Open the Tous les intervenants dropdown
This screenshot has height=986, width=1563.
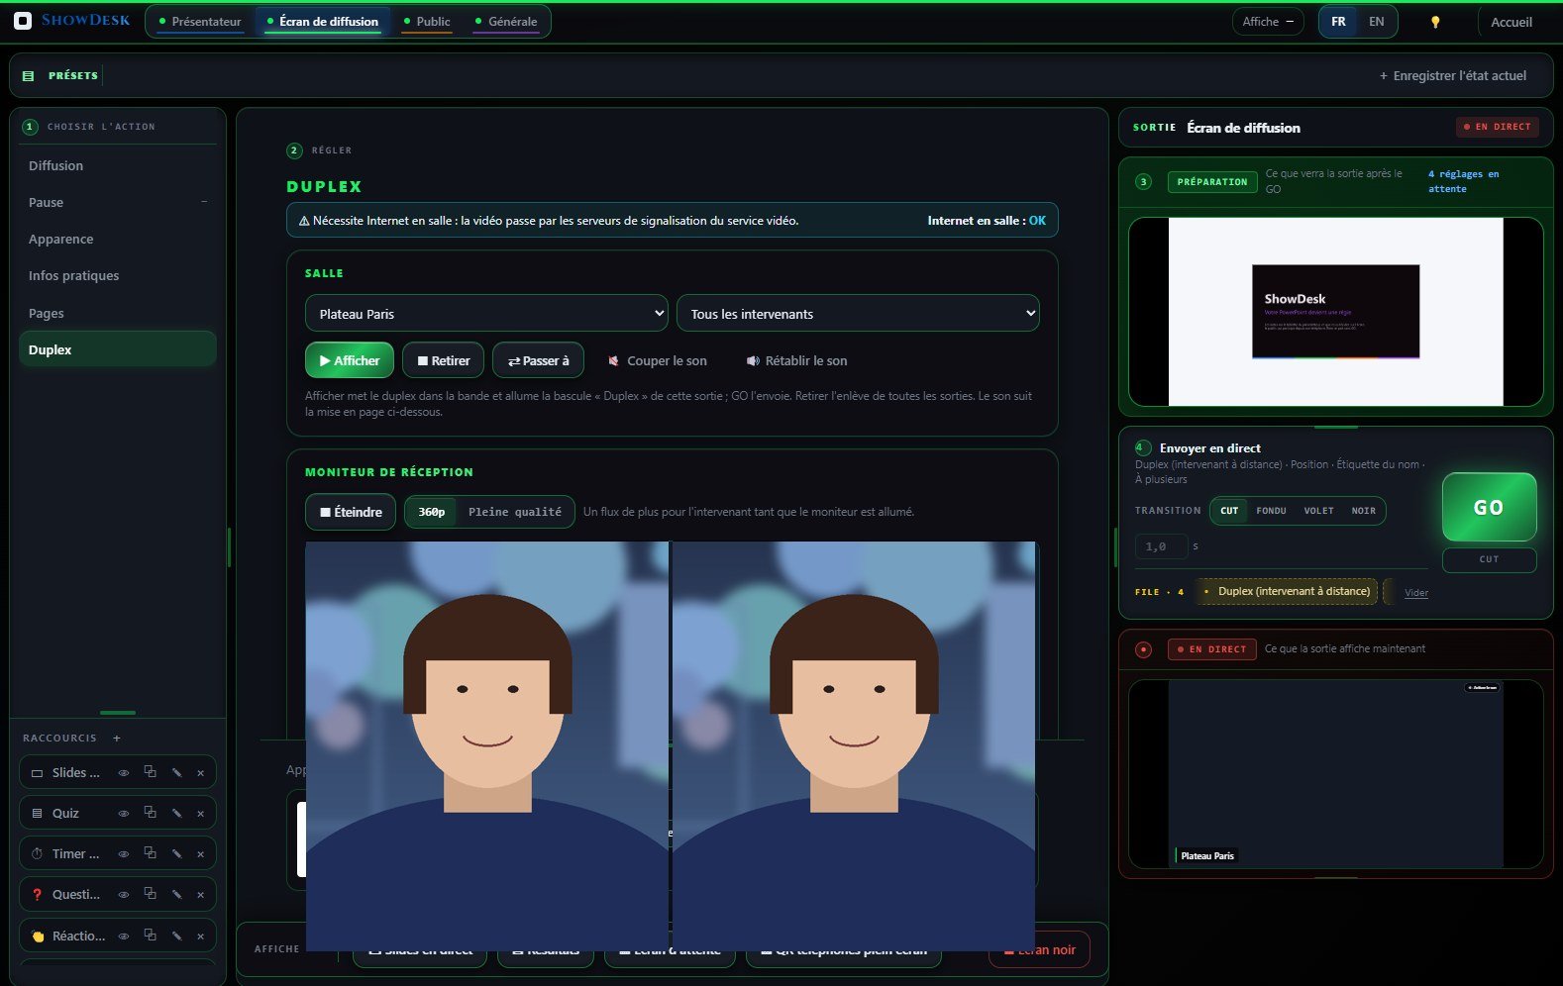point(858,314)
